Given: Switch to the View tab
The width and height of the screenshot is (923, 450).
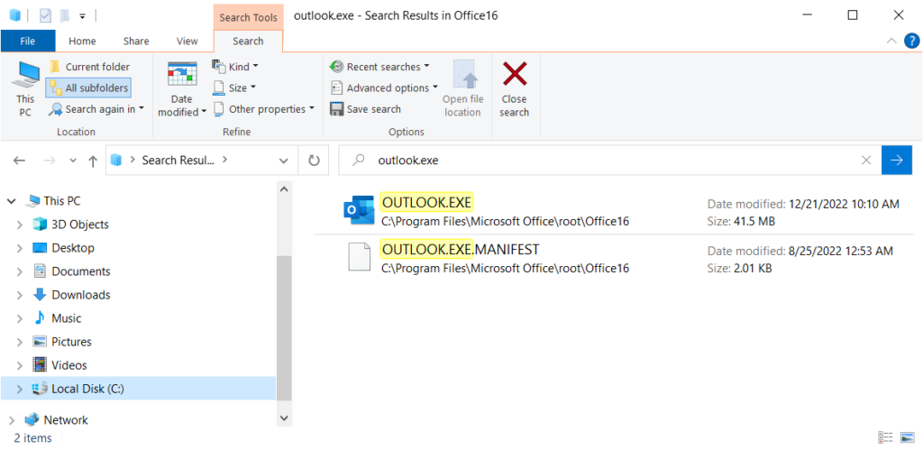Looking at the screenshot, I should point(187,41).
